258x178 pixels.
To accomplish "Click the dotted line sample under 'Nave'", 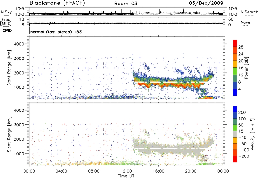I will point(245,26).
